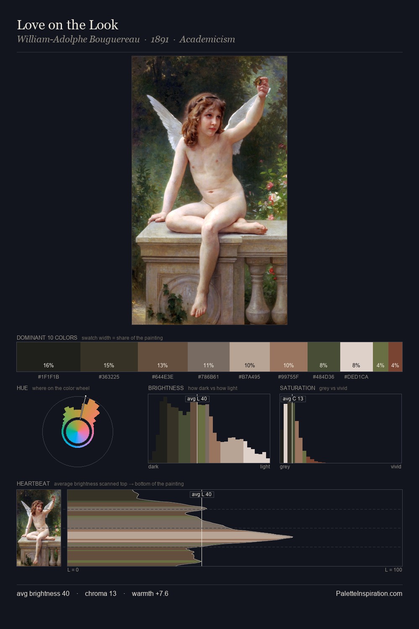Open the PaletteInspiration.com link
The height and width of the screenshot is (629, 419).
tap(369, 593)
